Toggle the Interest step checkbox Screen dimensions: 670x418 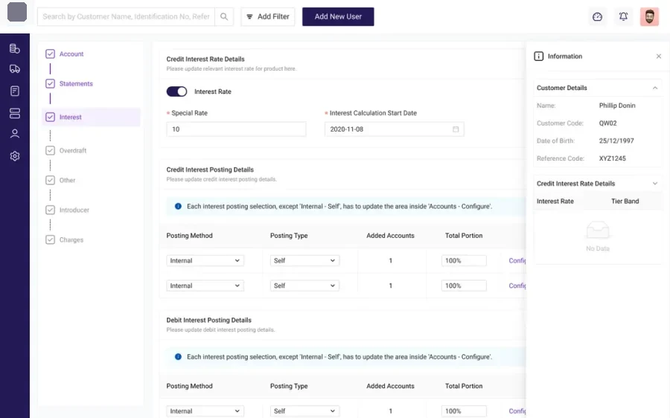click(50, 117)
